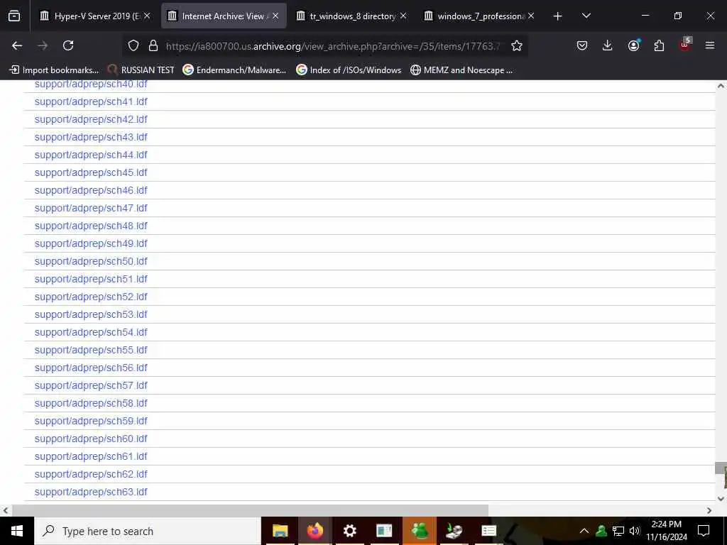The height and width of the screenshot is (545, 727).
Task: Close the tr_windows_8 directory tab
Action: [403, 16]
